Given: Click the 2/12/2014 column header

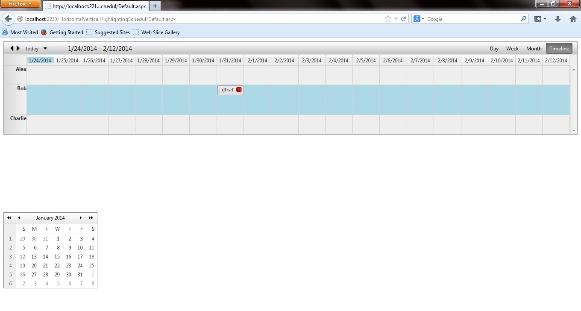Looking at the screenshot, I should point(556,61).
